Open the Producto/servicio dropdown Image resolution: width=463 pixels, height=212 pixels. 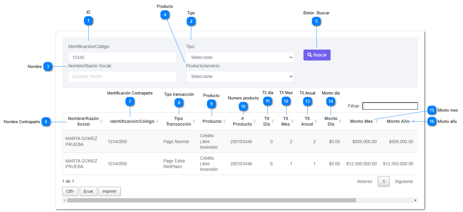240,76
